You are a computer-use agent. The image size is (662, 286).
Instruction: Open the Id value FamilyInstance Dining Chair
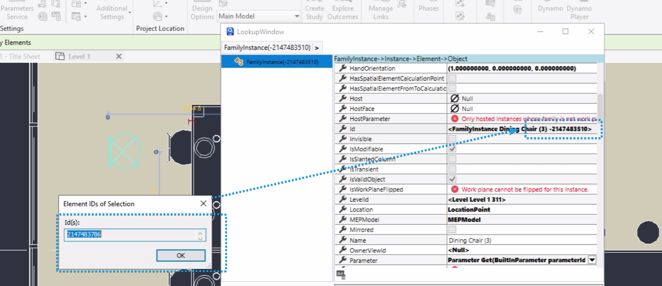[519, 129]
